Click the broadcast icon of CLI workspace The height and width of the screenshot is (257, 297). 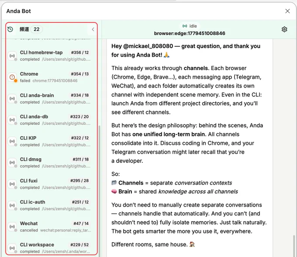click(12, 248)
